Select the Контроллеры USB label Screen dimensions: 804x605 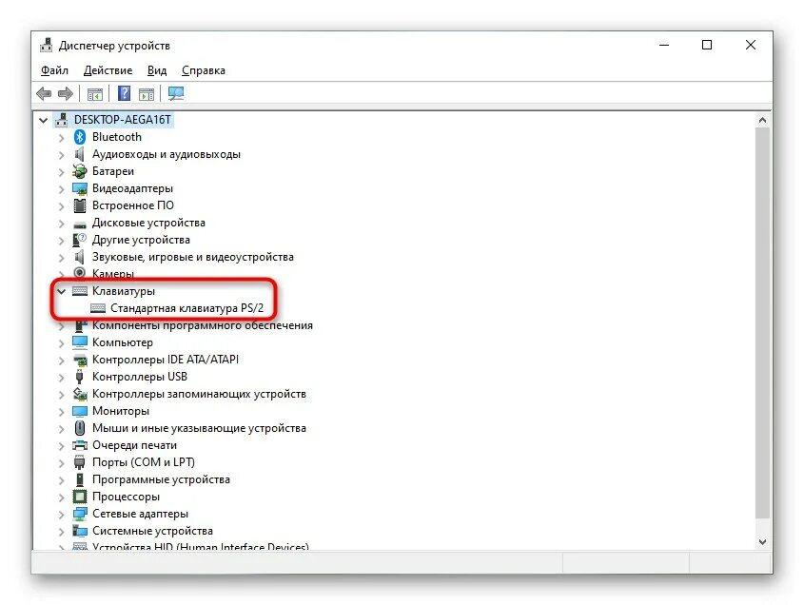tap(140, 377)
